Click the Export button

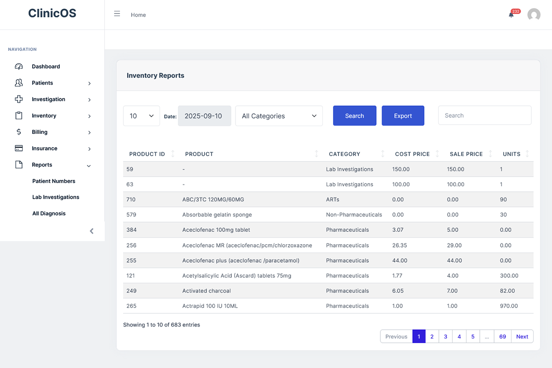(403, 115)
